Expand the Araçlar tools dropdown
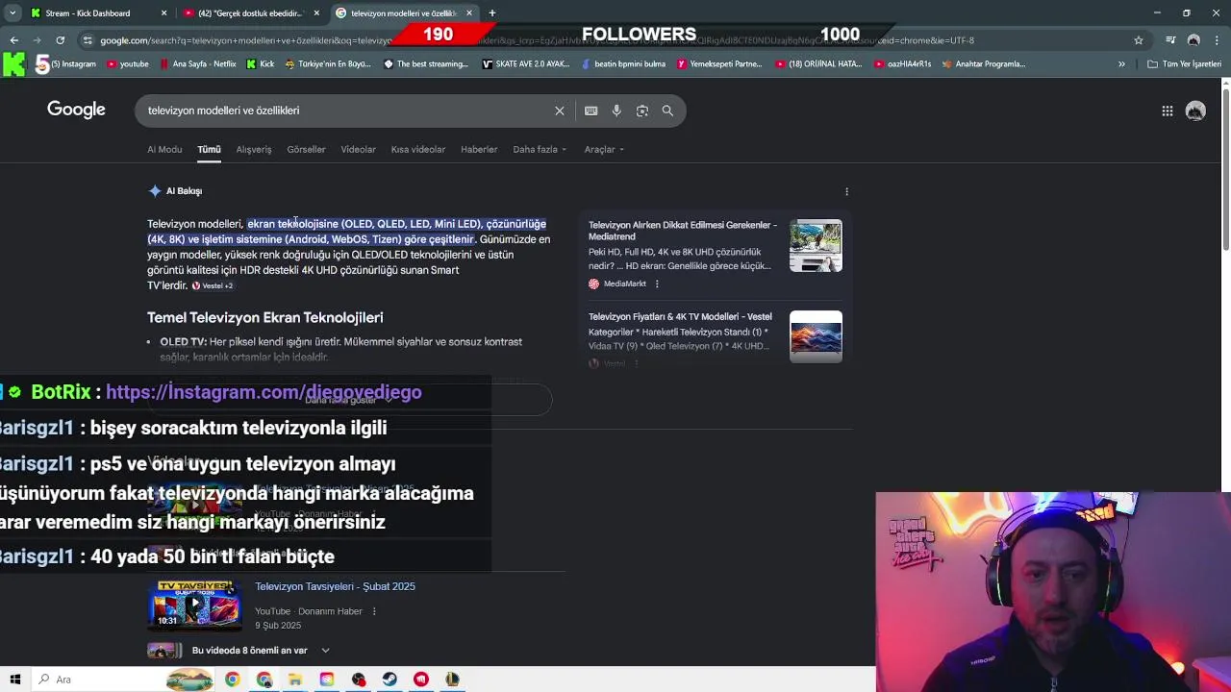 (x=604, y=150)
